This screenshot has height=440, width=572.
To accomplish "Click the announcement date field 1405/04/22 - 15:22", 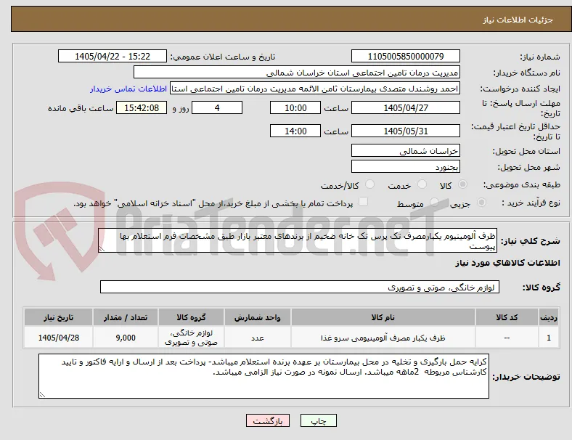I will pyautogui.click(x=113, y=56).
